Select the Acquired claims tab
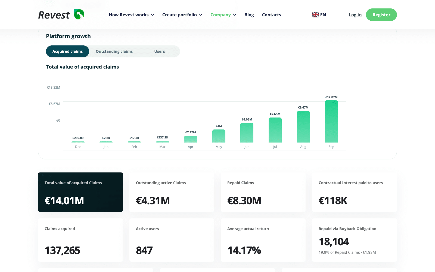The width and height of the screenshot is (435, 272). (67, 51)
